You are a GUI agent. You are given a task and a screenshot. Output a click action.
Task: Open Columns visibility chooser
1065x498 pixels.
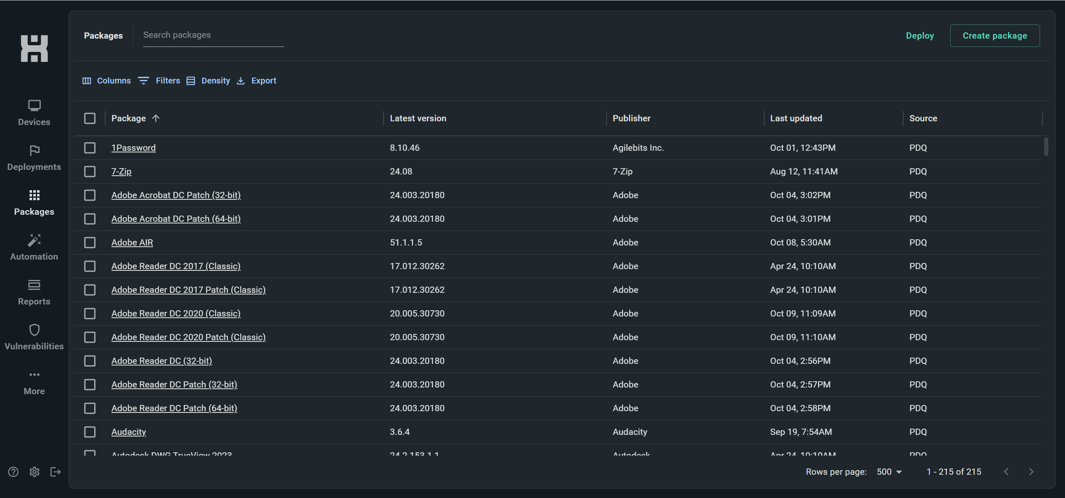click(106, 81)
